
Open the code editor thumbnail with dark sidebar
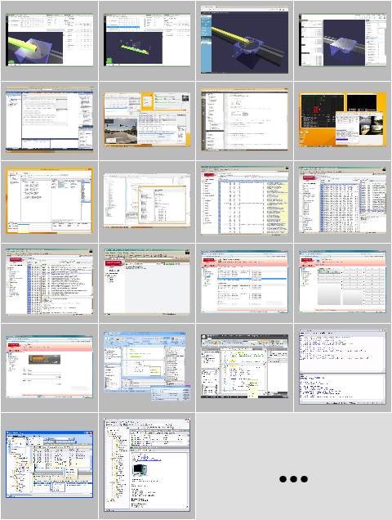pos(244,119)
